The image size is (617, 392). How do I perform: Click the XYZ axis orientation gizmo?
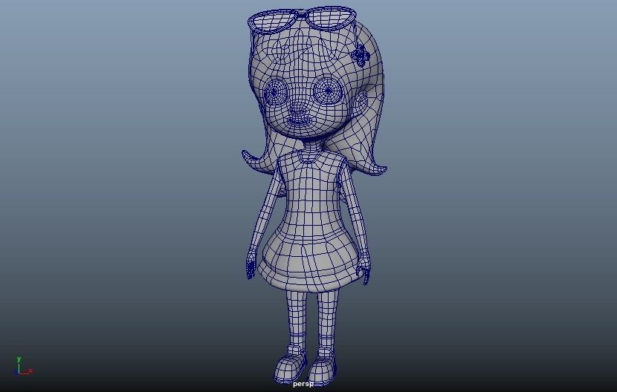coord(23,367)
